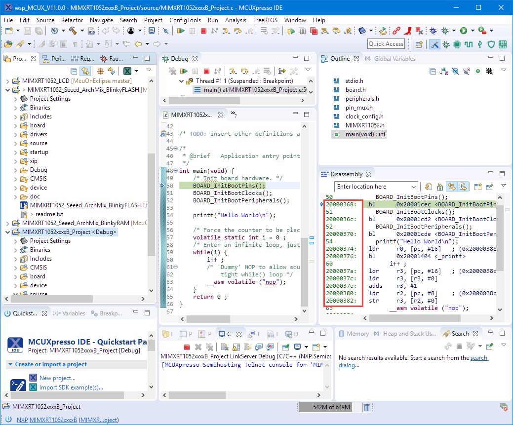Screen dimensions: 513x425
Task: Click the New project... link
Action: pyautogui.click(x=57, y=378)
